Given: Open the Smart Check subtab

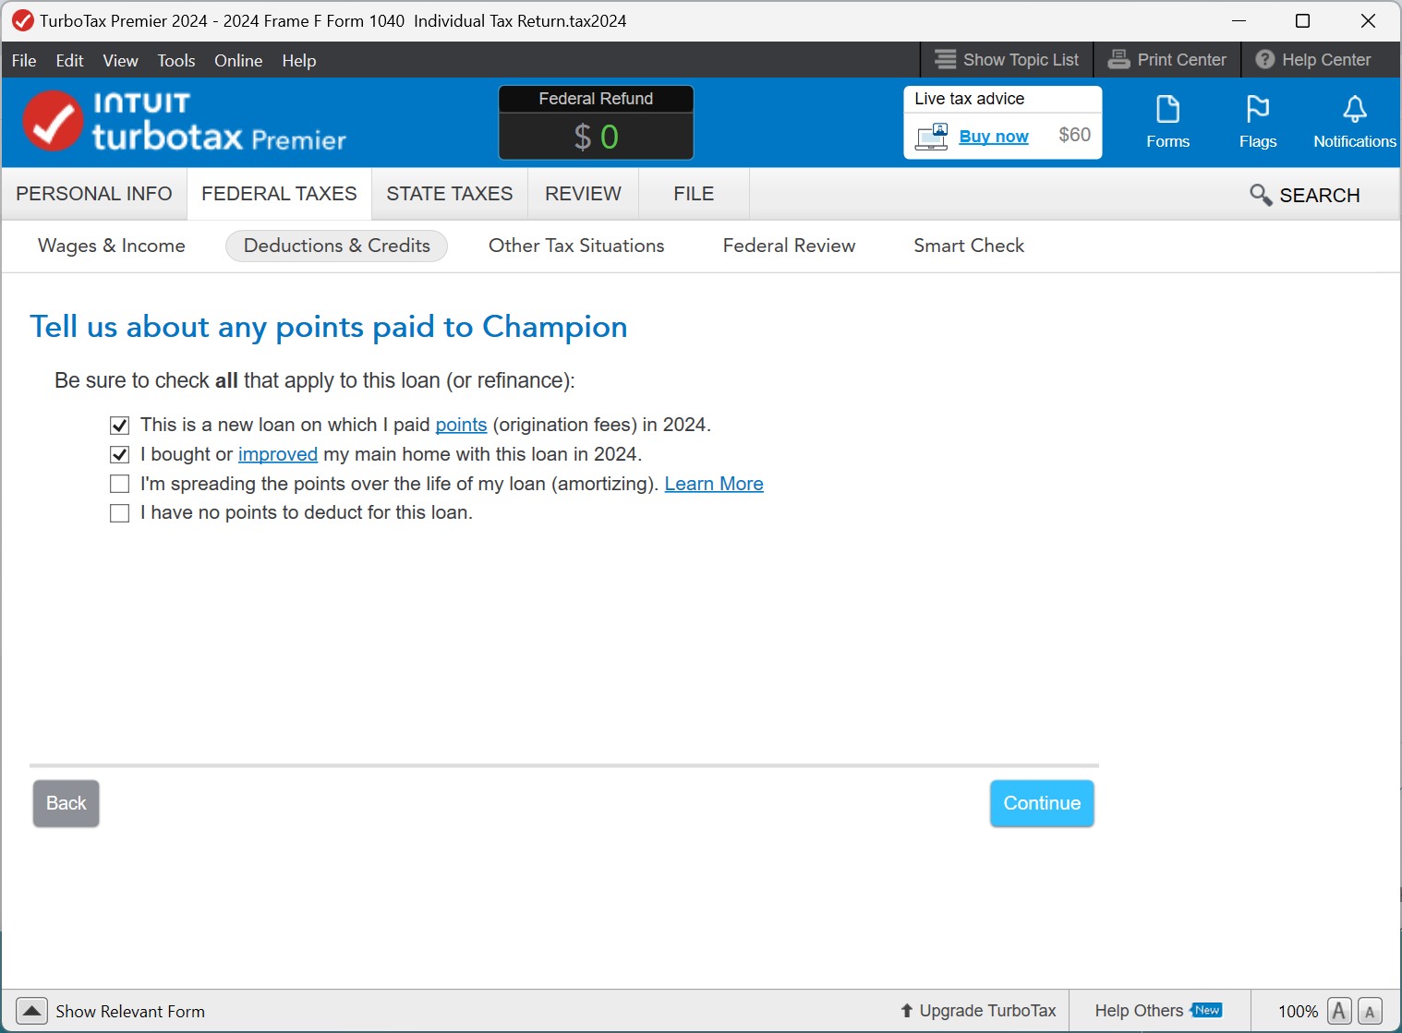Looking at the screenshot, I should pyautogui.click(x=969, y=246).
